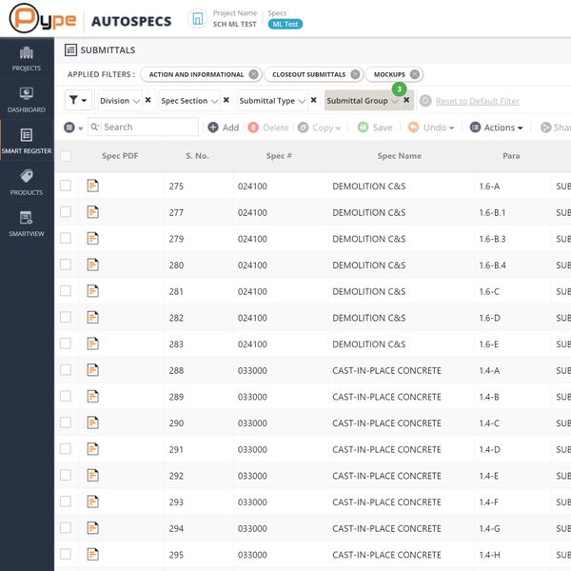Screen dimensions: 571x571
Task: Check the box for row 290
Action: (66, 423)
